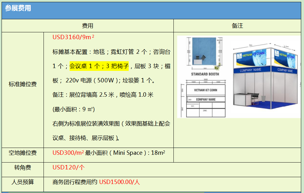Place cursor on 备注：展位背墙高 line
The width and height of the screenshot is (304, 193).
[x=103, y=95]
